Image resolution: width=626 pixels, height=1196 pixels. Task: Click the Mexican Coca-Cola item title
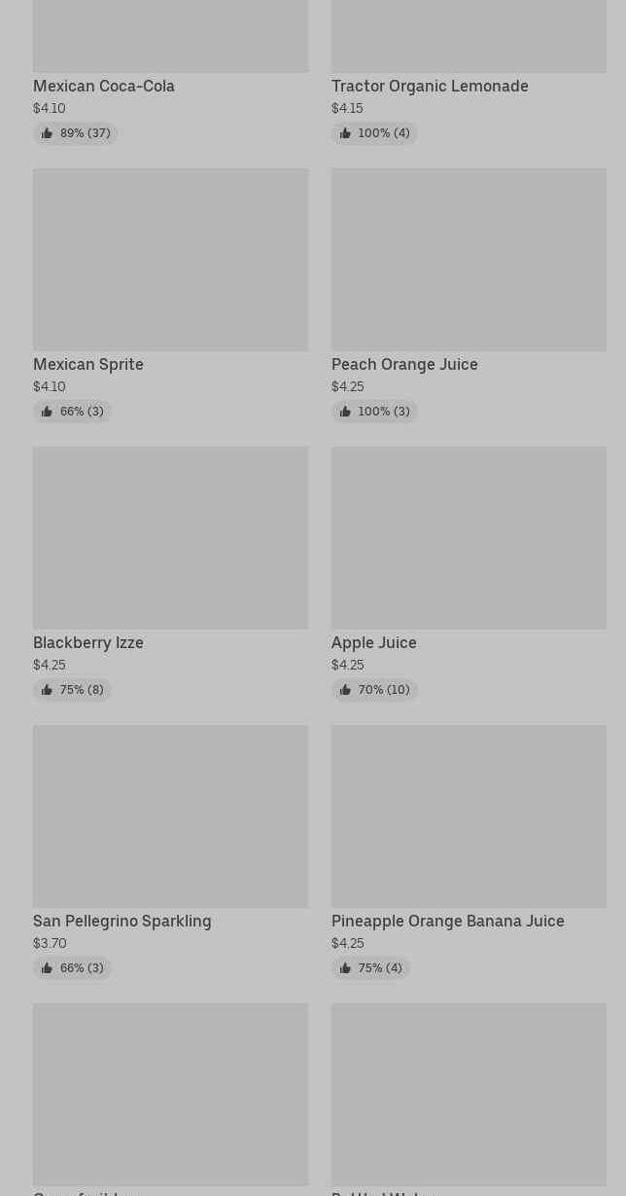104,86
